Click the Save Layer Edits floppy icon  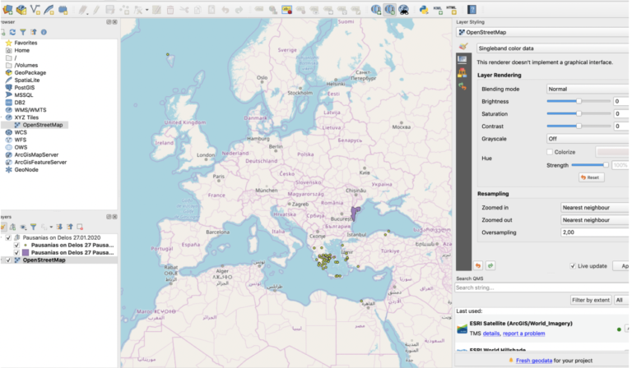[110, 10]
